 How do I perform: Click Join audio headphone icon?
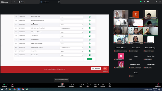[4, 84]
